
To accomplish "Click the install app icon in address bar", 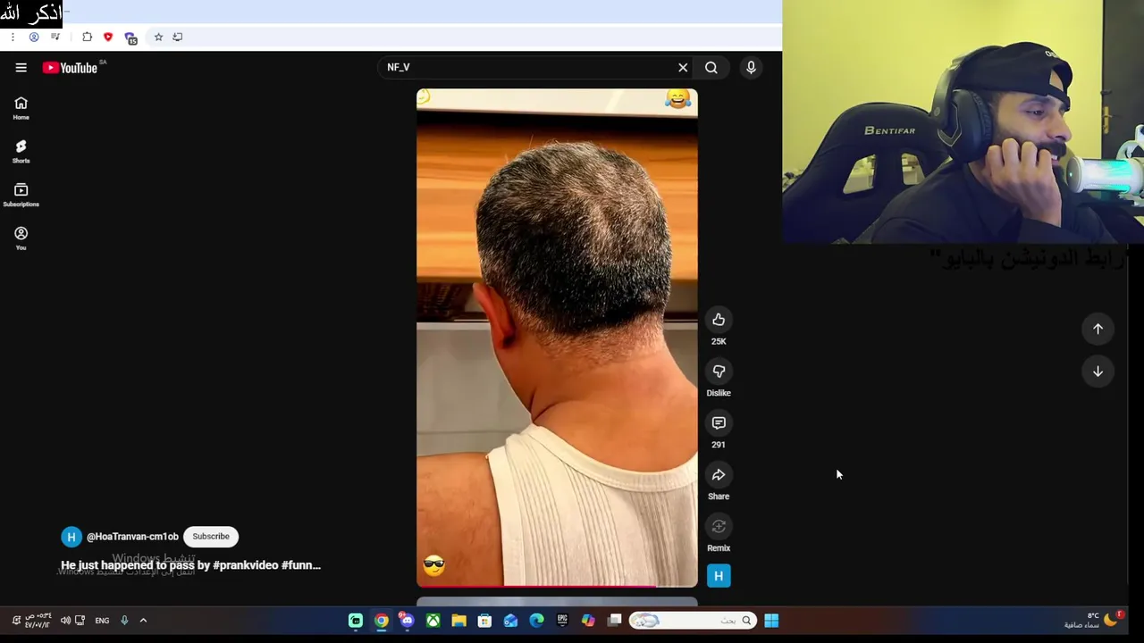I will click(178, 38).
